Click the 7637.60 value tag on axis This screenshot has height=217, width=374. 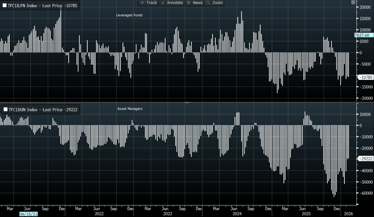click(x=363, y=35)
